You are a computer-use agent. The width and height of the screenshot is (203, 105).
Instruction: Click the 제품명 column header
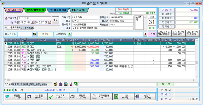tap(41, 40)
